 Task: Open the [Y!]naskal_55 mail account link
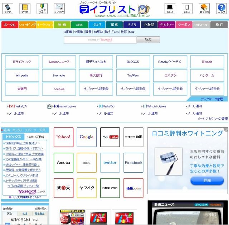click(x=18, y=106)
